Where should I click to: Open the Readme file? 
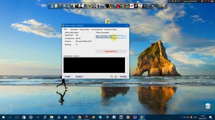click(79, 77)
